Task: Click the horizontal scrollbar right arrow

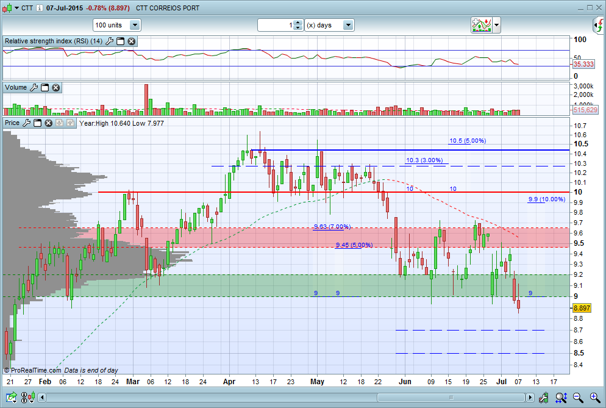Action: click(530, 397)
